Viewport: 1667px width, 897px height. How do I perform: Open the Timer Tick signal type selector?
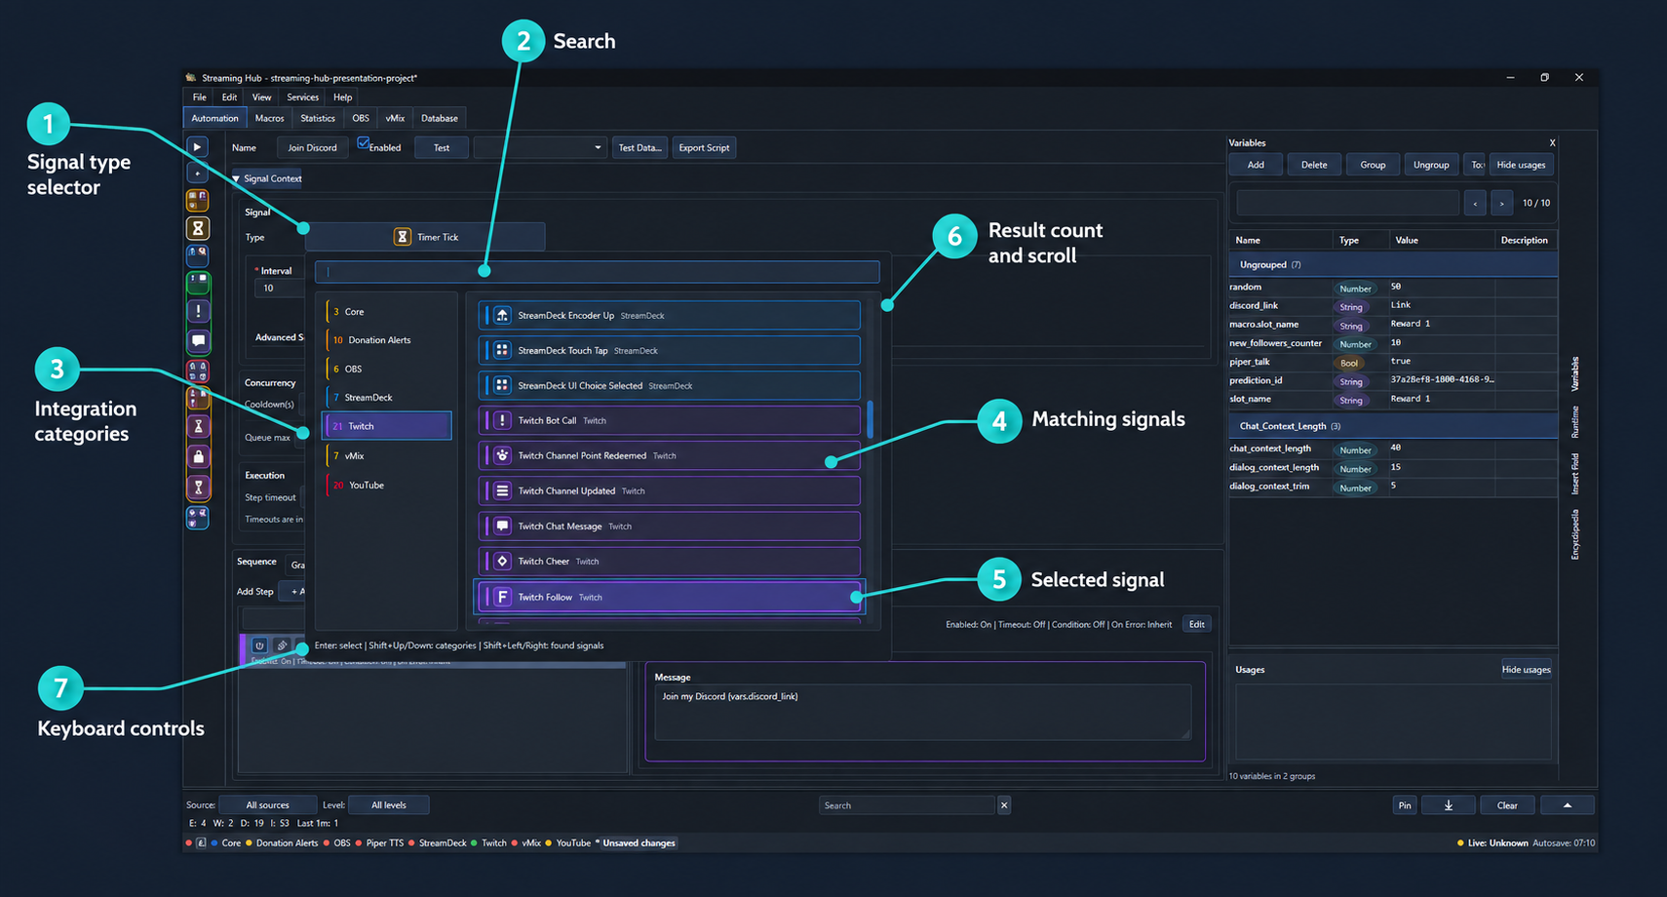click(425, 237)
